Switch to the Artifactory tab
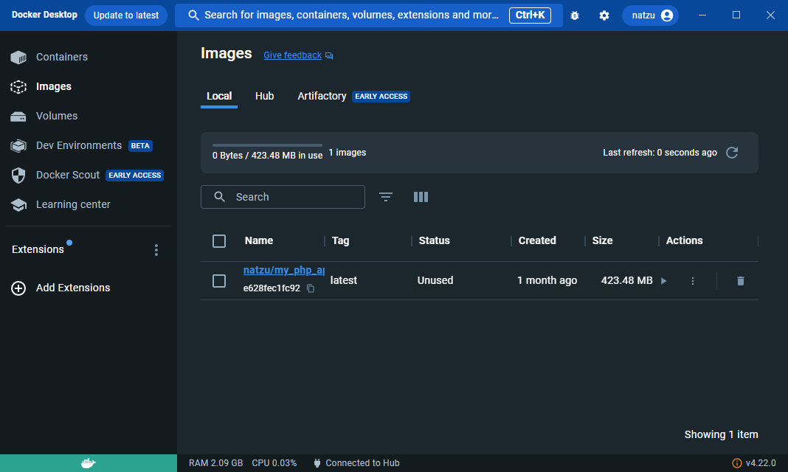The image size is (788, 472). (x=322, y=96)
